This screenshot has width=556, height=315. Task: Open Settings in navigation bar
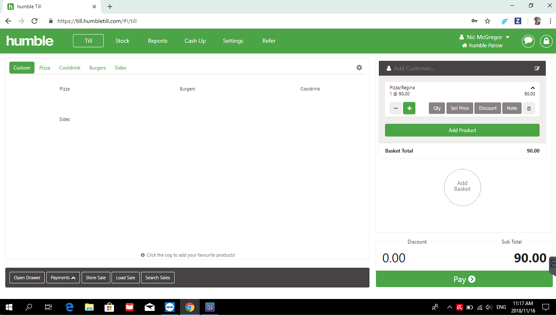(233, 41)
